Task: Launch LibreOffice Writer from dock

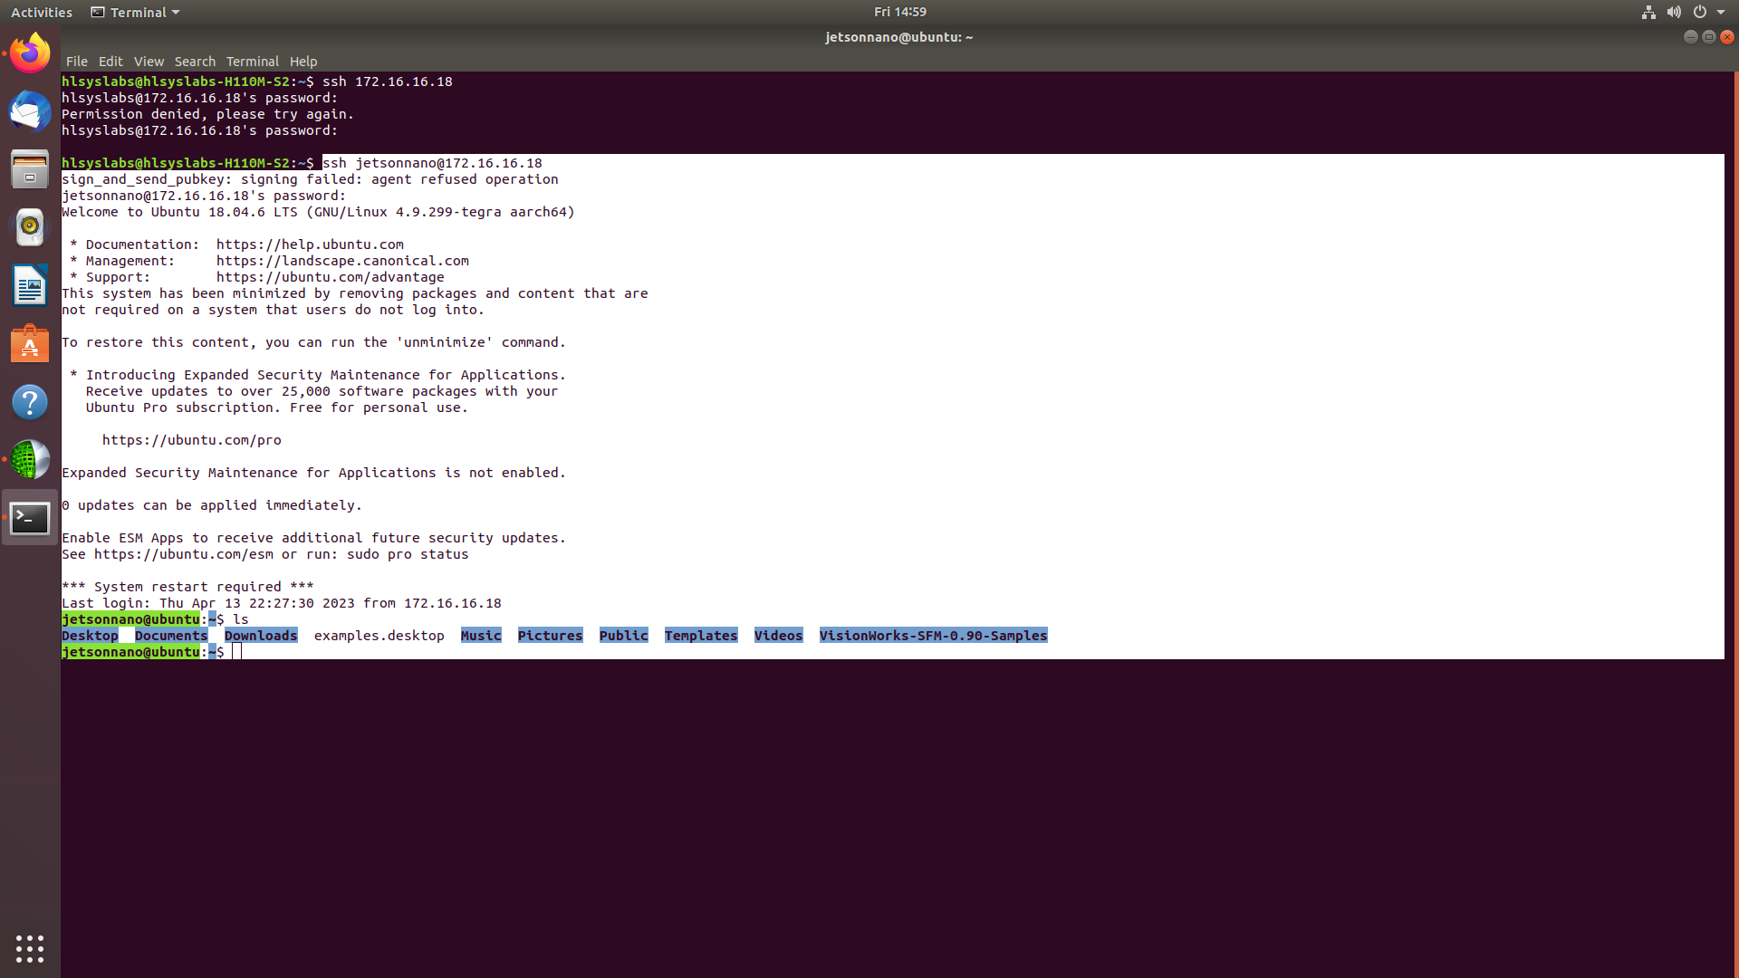Action: pos(30,286)
